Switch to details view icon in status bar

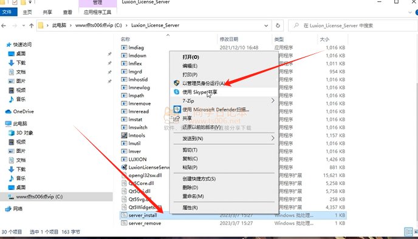pyautogui.click(x=408, y=232)
